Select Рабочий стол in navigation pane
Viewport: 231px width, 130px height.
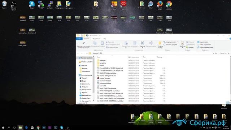(86, 95)
